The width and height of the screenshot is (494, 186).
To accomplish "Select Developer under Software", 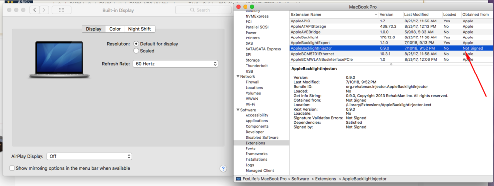I will click(254, 132).
